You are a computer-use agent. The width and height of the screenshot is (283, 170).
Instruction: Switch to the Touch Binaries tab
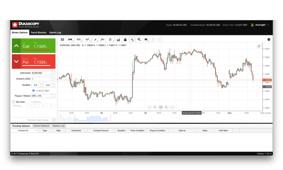coord(38,33)
